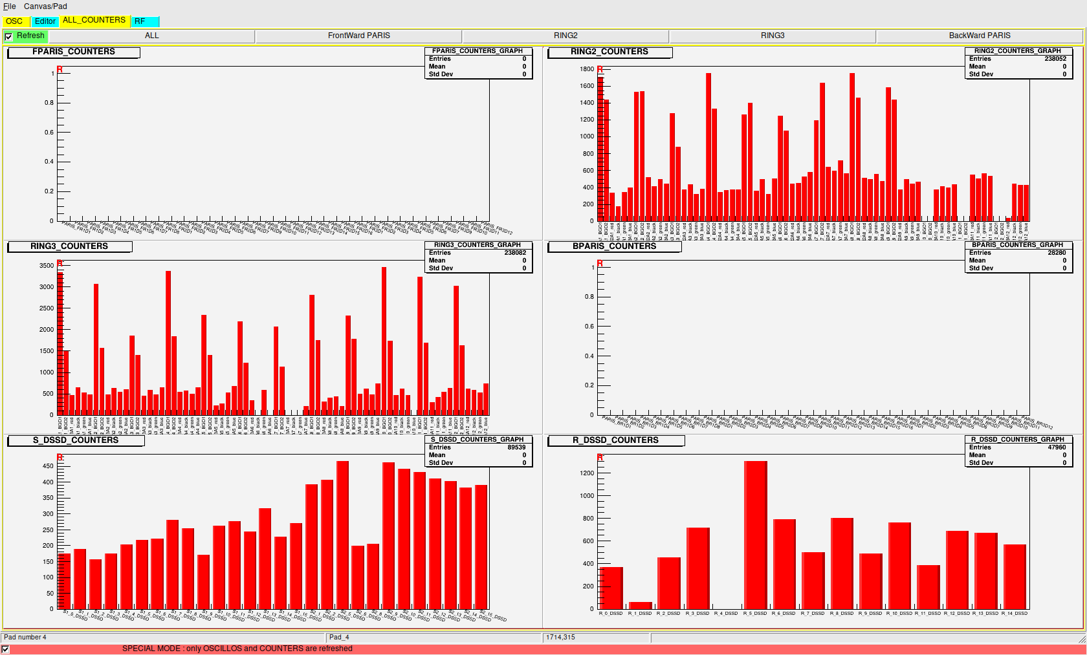Click the R refresh icon on BPARIS_COUNTERS pad

pyautogui.click(x=601, y=264)
